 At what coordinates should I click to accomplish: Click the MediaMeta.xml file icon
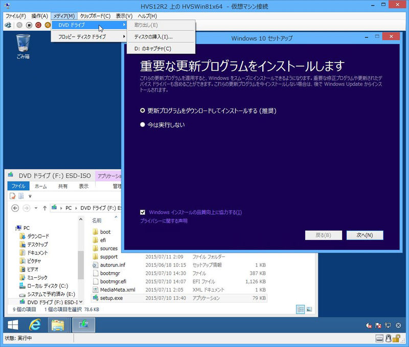coord(96,290)
